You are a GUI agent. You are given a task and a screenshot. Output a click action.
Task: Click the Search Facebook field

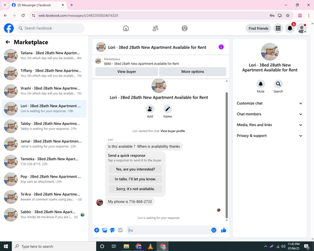pyautogui.click(x=50, y=28)
